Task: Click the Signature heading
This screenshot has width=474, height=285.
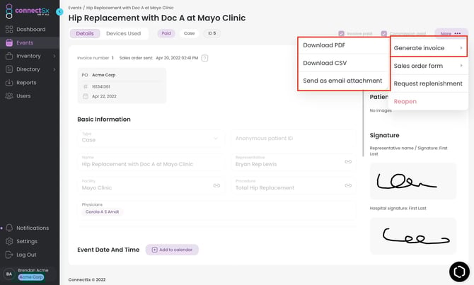Action: point(385,135)
